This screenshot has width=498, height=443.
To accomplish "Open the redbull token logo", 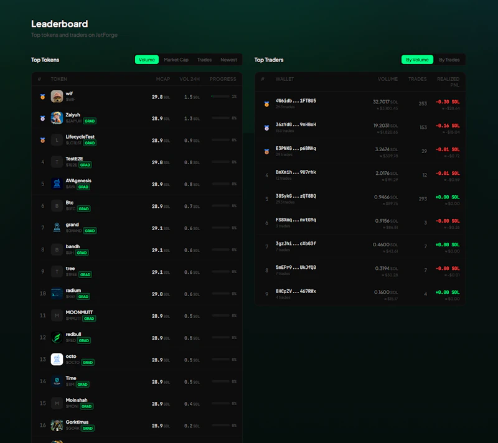I will point(57,337).
